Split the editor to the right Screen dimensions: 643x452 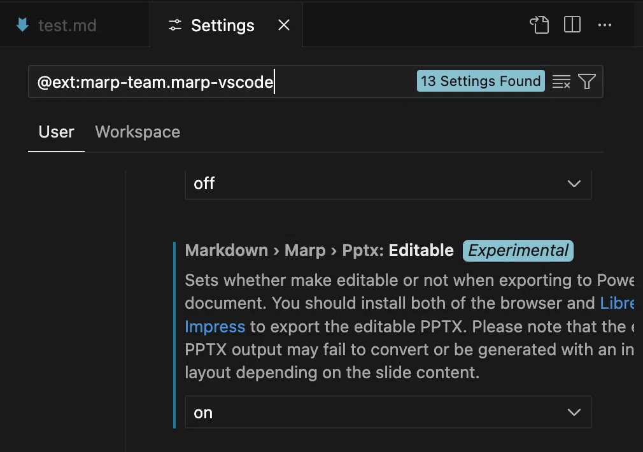click(572, 25)
